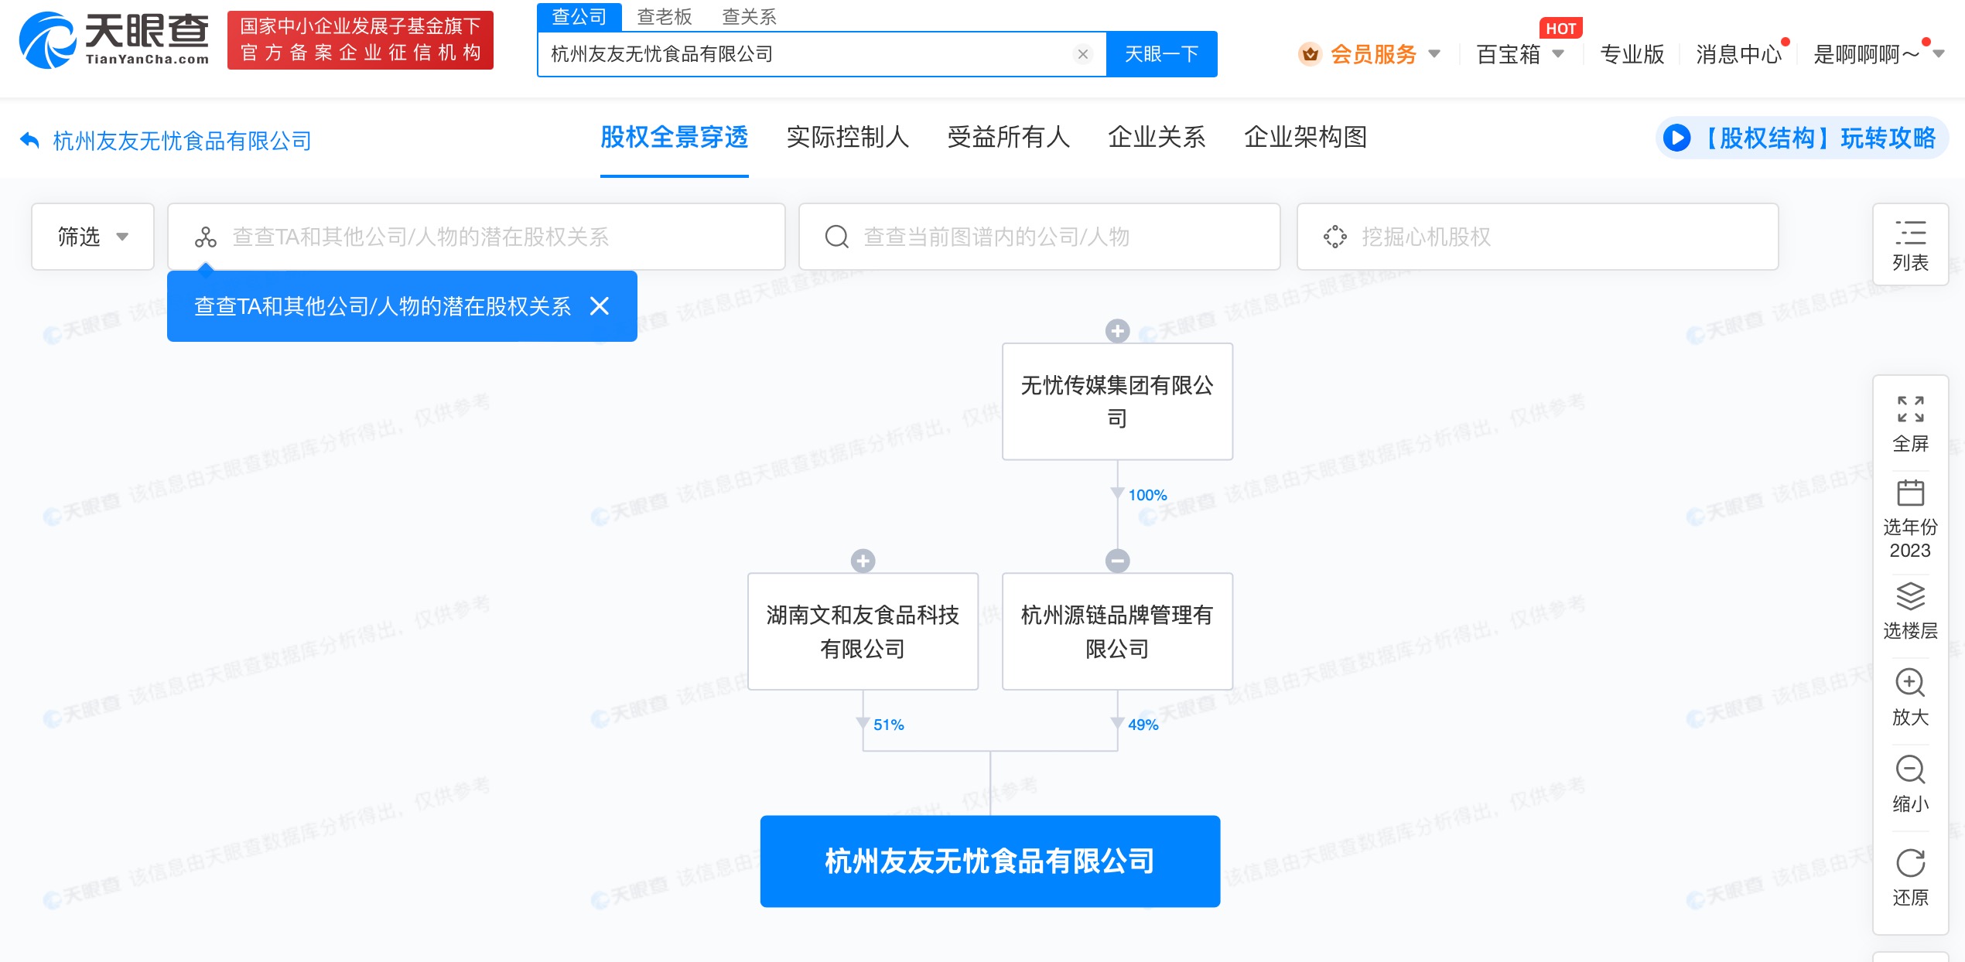The height and width of the screenshot is (962, 1965).
Task: Open the 选年份 calendar picker
Action: [1910, 519]
